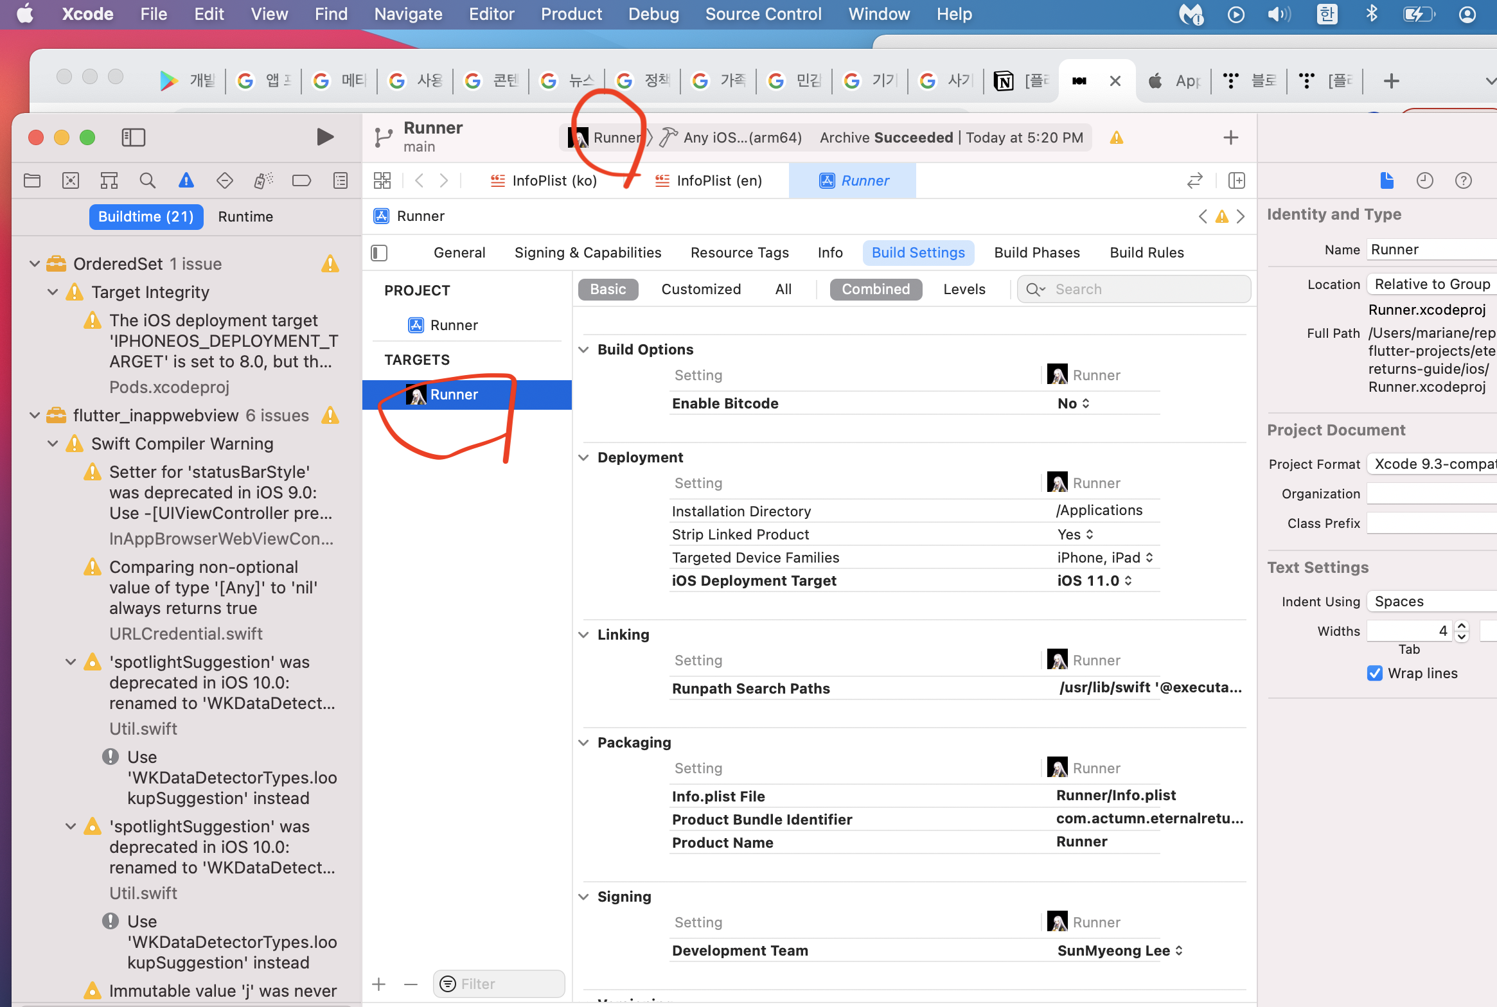Select the Issue navigator warning icon

186,180
